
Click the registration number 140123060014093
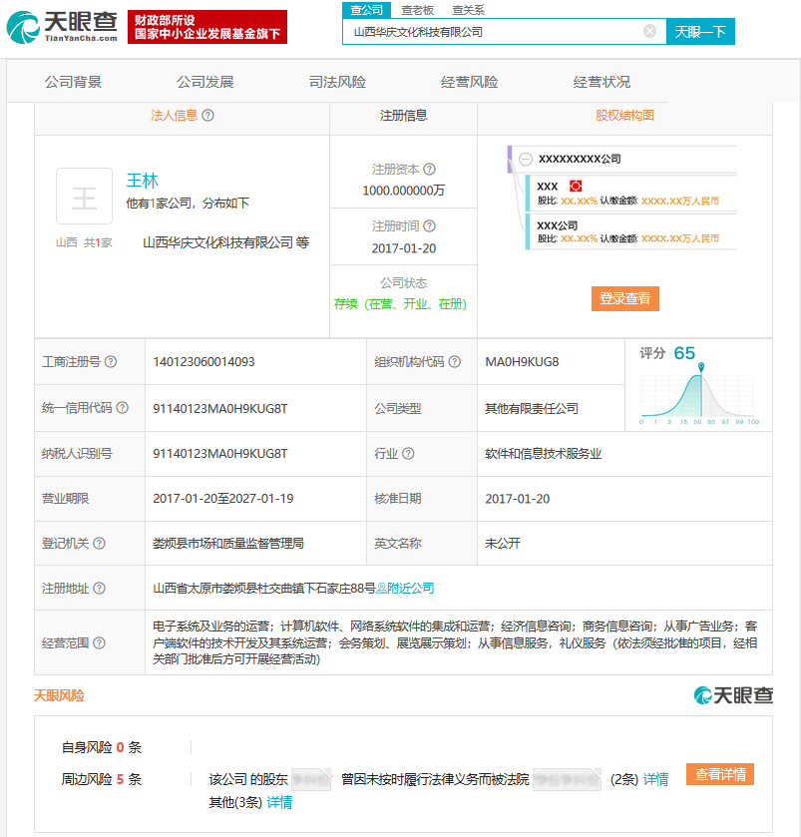pos(203,362)
